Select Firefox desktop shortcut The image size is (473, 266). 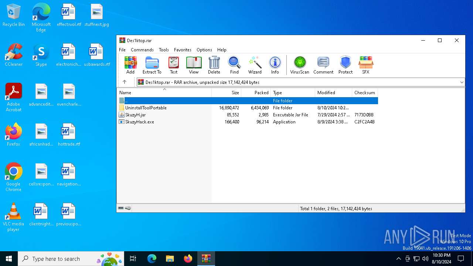14,135
